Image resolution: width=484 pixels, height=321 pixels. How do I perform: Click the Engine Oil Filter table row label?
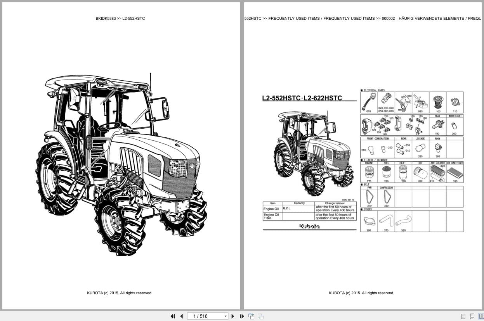point(272,216)
